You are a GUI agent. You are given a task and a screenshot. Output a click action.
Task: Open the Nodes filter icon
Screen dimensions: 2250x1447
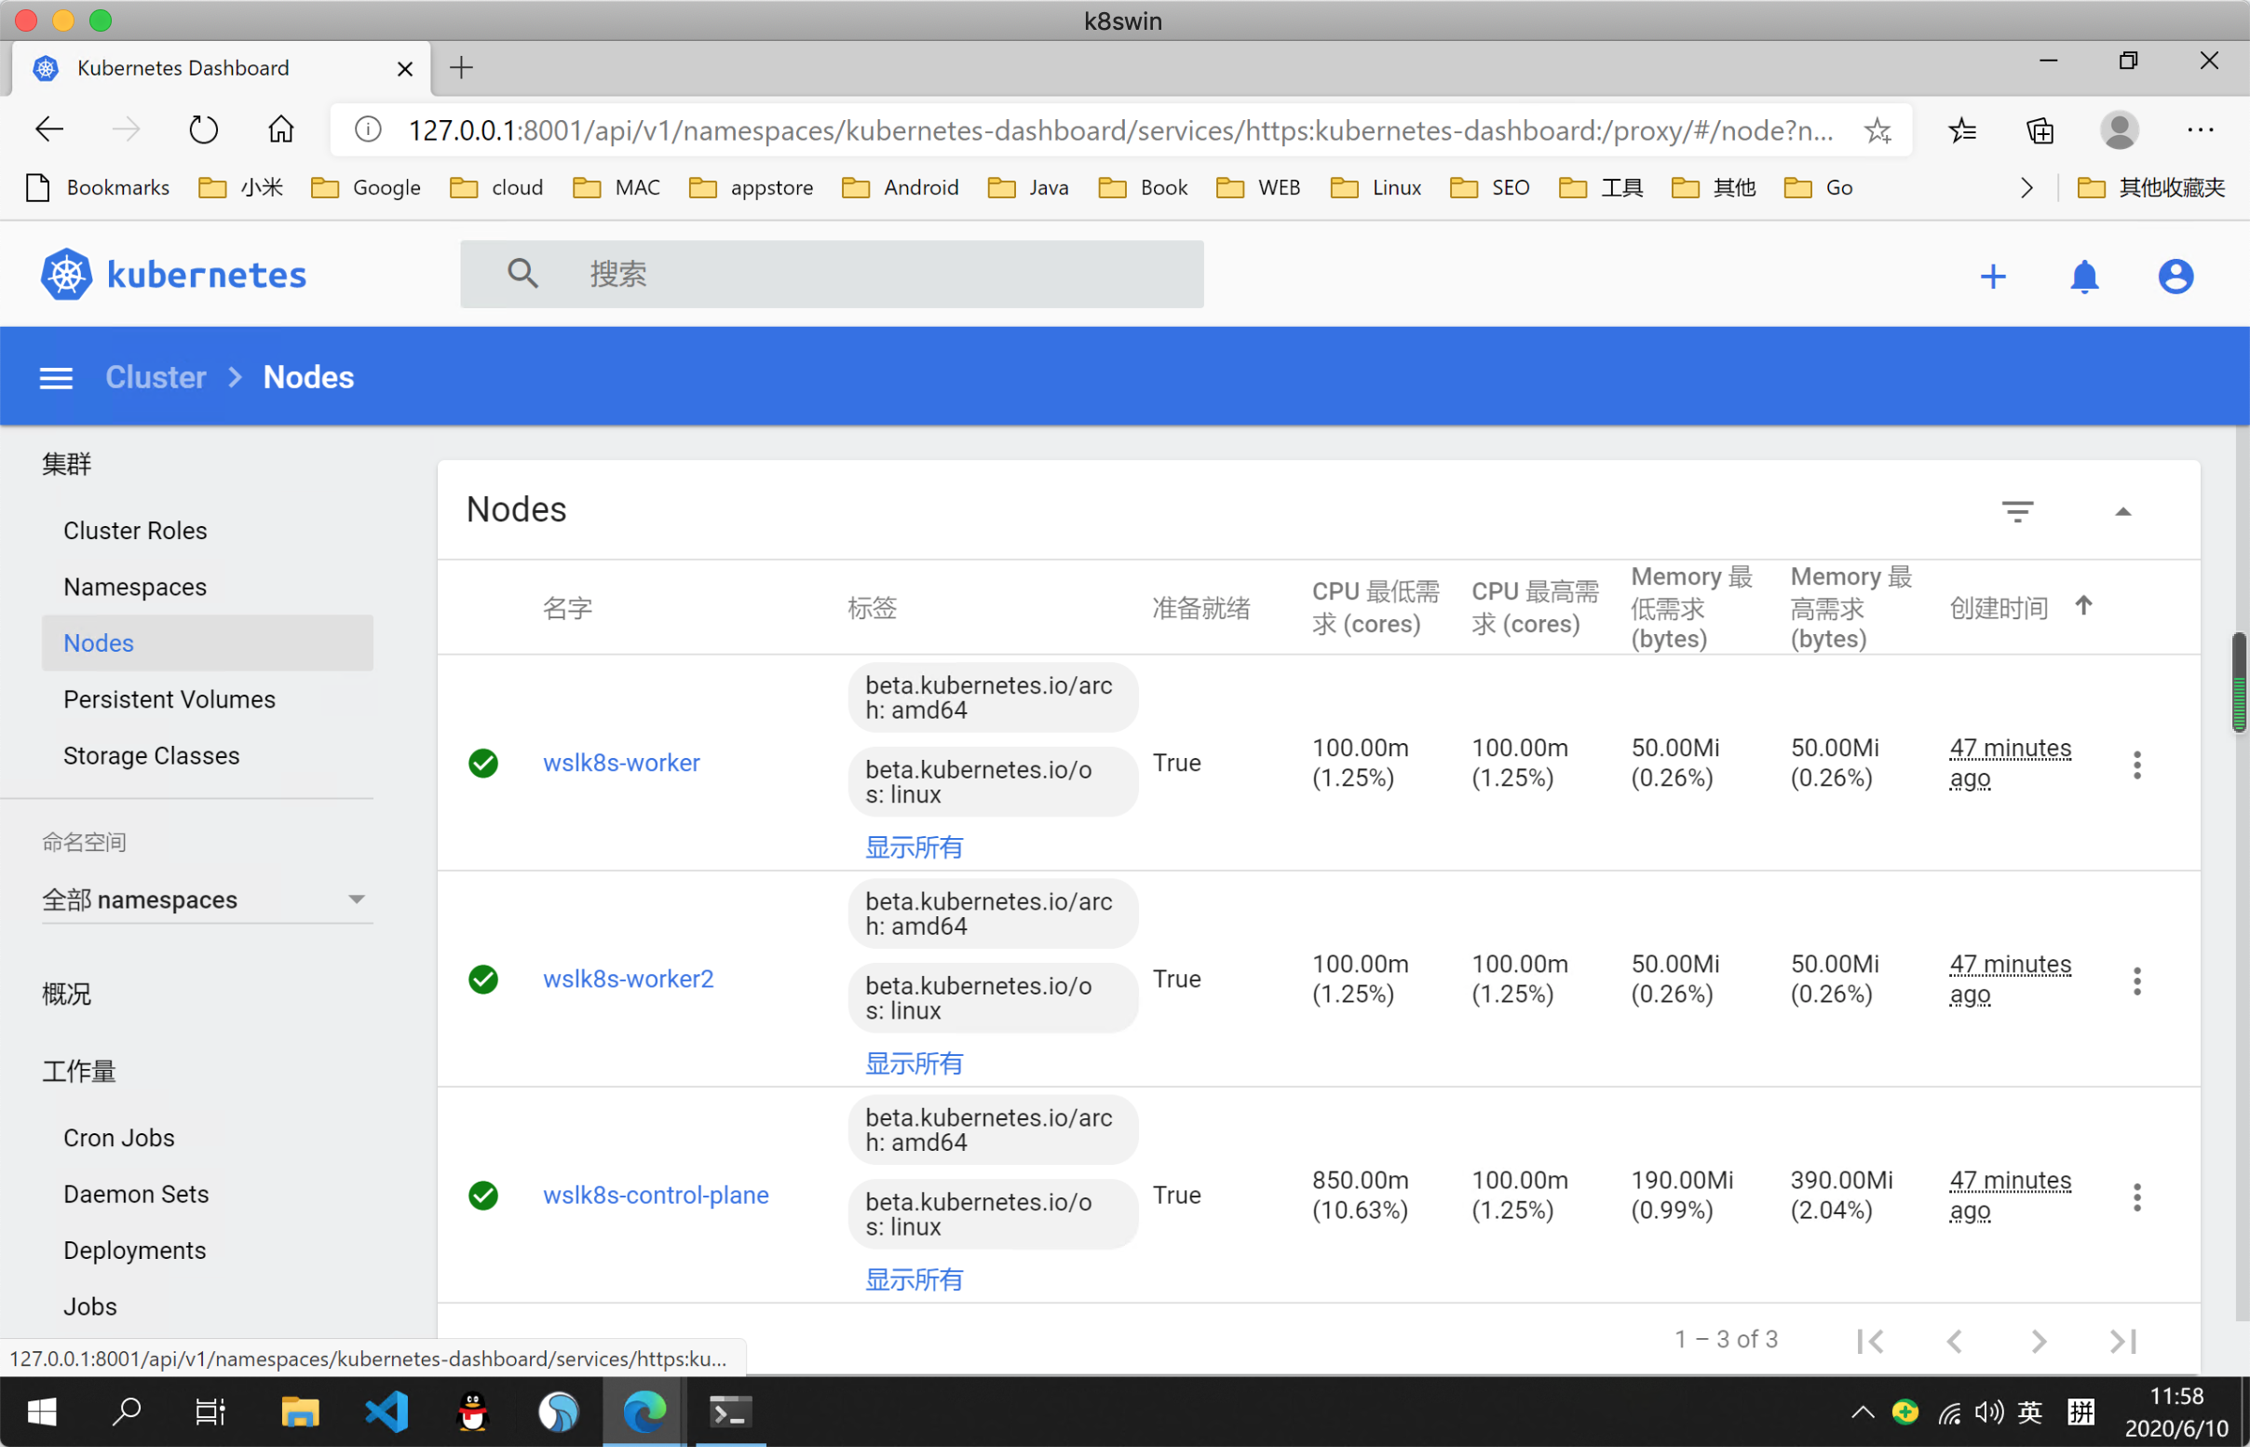(x=2017, y=511)
